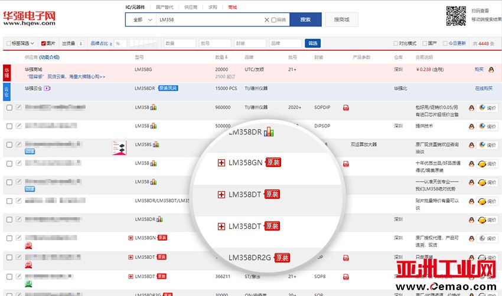Screen dimensions: 502x296
Task: Open PDF icon in 366211 ST row
Action: click(x=345, y=277)
